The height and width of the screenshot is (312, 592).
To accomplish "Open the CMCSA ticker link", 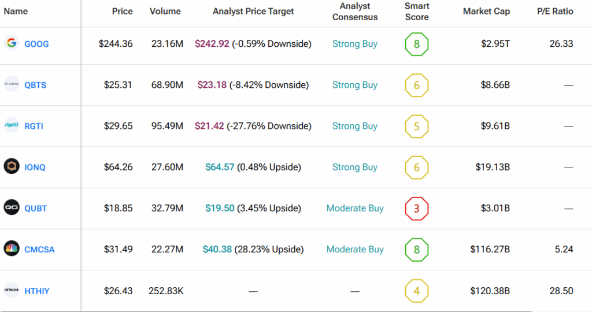I will pos(39,250).
